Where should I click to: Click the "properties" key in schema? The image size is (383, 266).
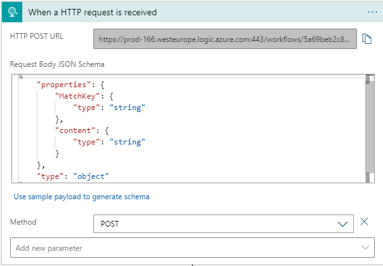(64, 85)
